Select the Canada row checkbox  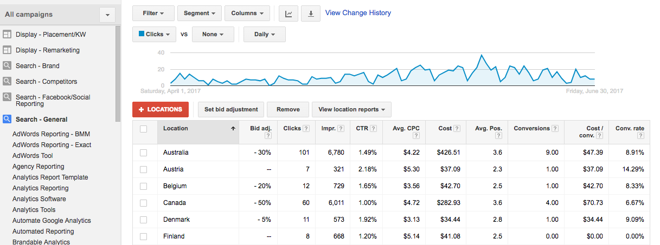tap(144, 203)
